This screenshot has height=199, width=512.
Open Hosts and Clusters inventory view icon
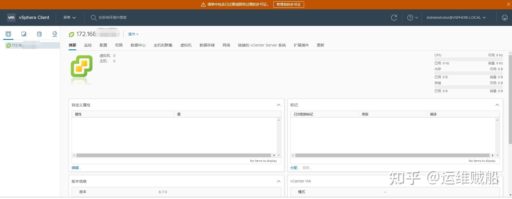[8, 34]
